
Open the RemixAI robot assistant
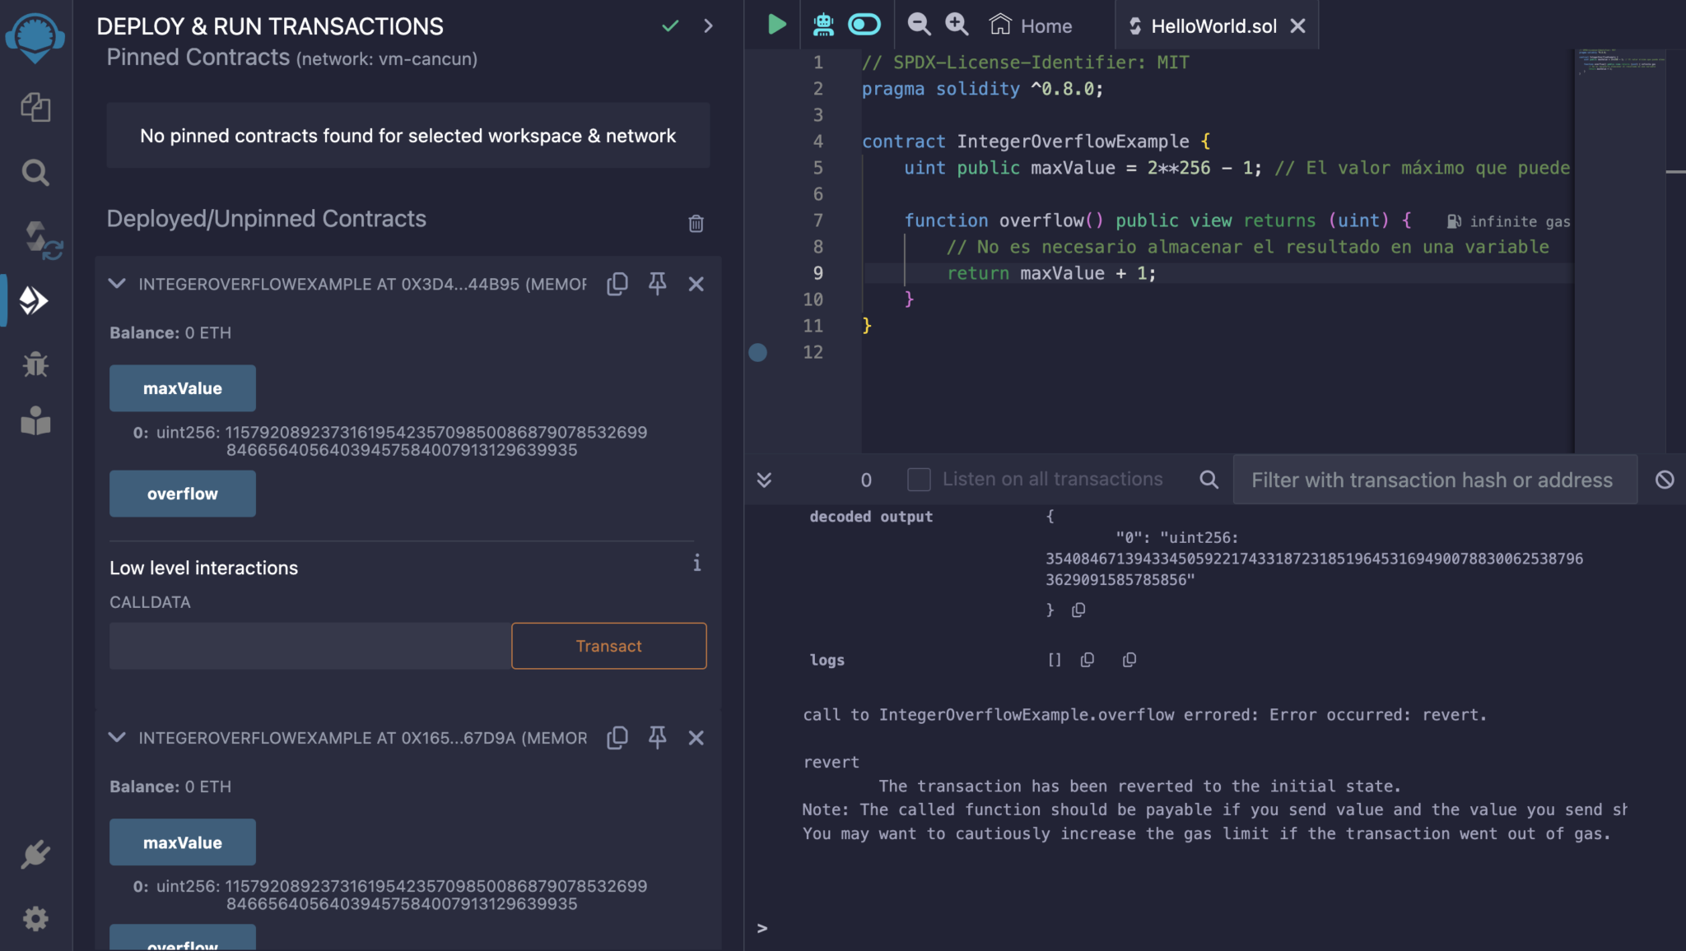[x=822, y=25]
